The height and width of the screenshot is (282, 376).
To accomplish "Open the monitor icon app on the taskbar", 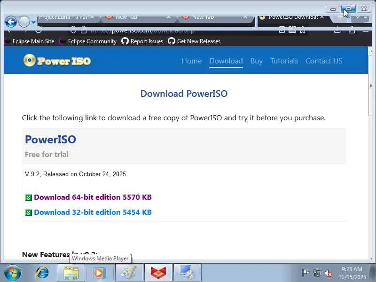I will pyautogui.click(x=187, y=273).
